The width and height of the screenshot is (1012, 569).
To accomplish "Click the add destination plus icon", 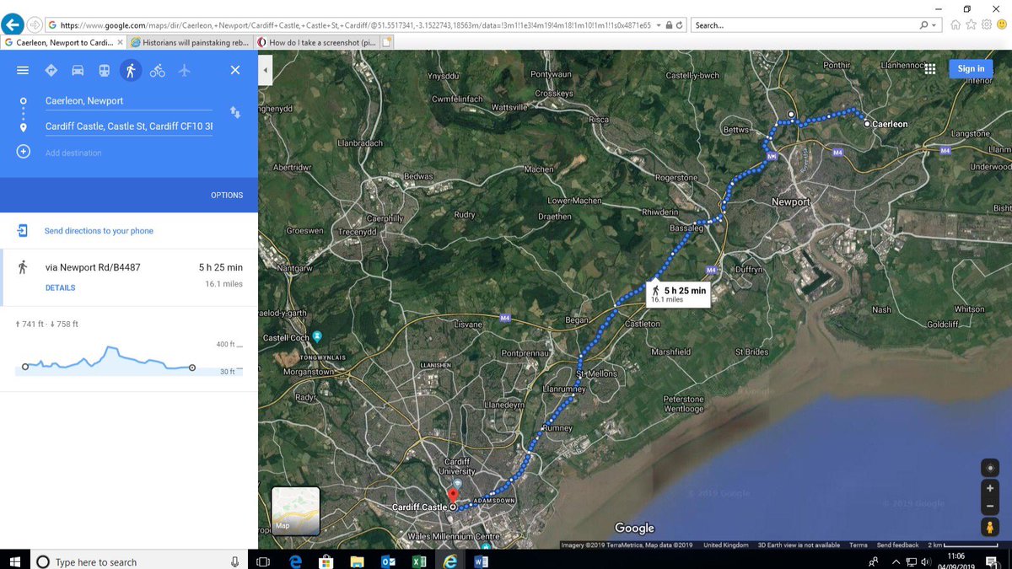I will click(24, 152).
